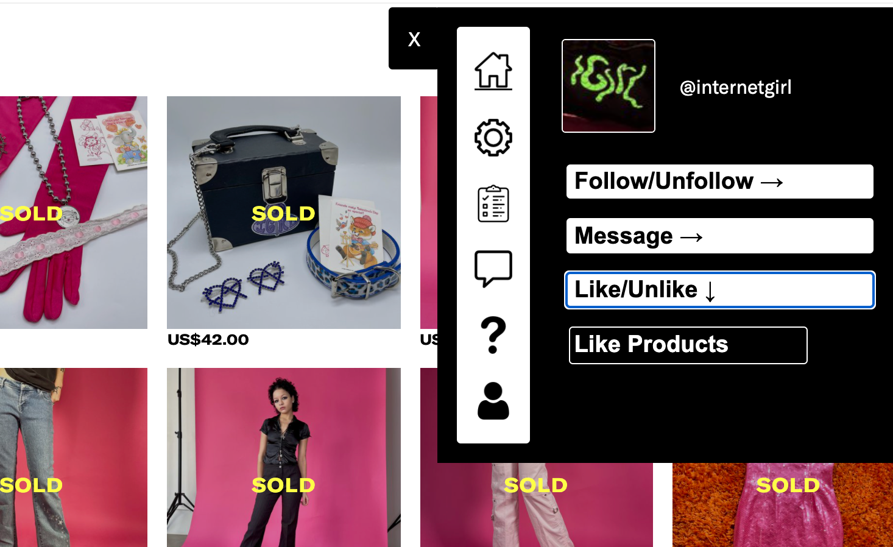Open the sold pink sequin dress listing

[x=783, y=504]
